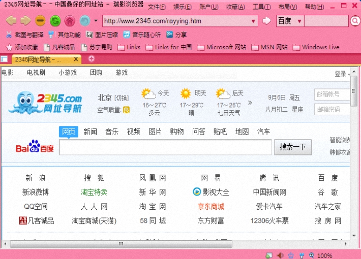Select the 新闻 search tab
This screenshot has width=361, height=259.
(x=91, y=132)
